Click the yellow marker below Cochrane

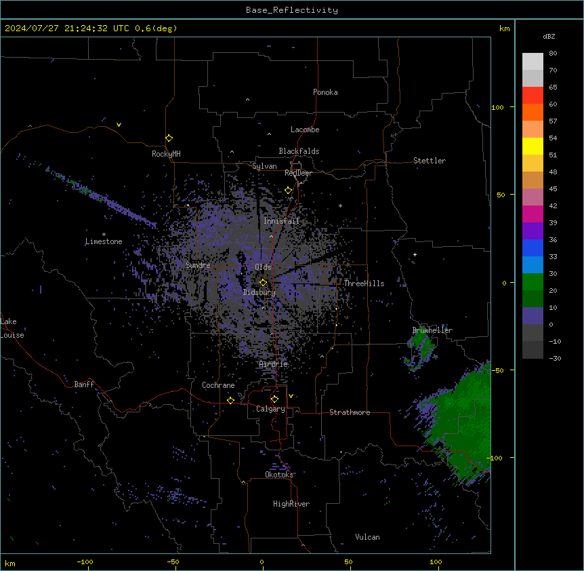tap(230, 400)
